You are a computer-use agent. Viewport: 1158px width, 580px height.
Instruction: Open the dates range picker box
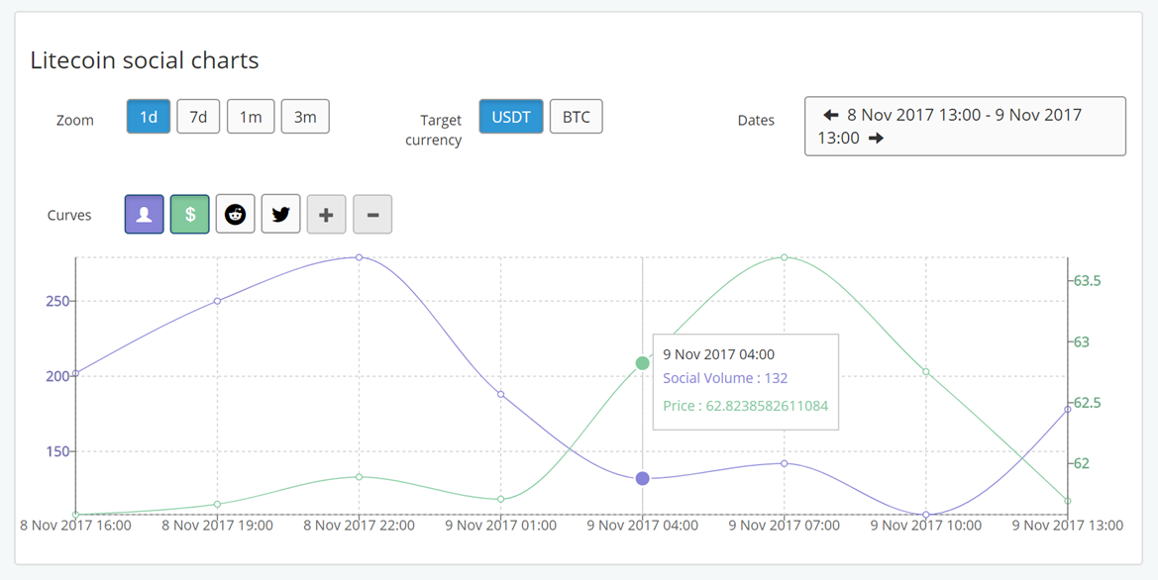(965, 126)
